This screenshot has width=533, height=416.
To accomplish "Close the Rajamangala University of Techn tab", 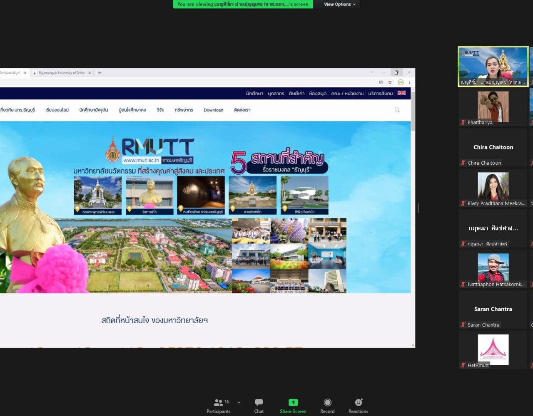I will (90, 73).
